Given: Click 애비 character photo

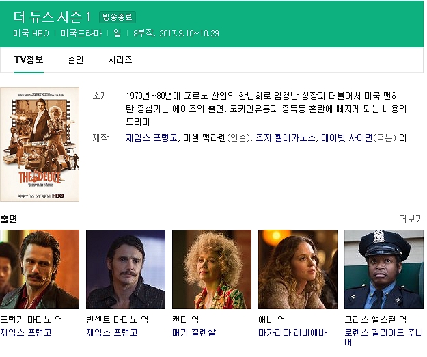Looking at the screenshot, I should (298, 269).
